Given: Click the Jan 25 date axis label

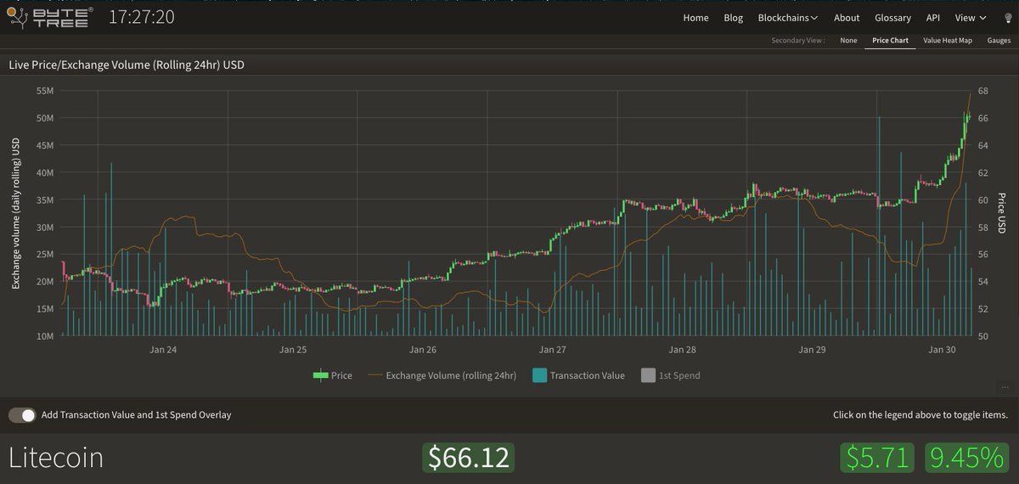Looking at the screenshot, I should (293, 349).
